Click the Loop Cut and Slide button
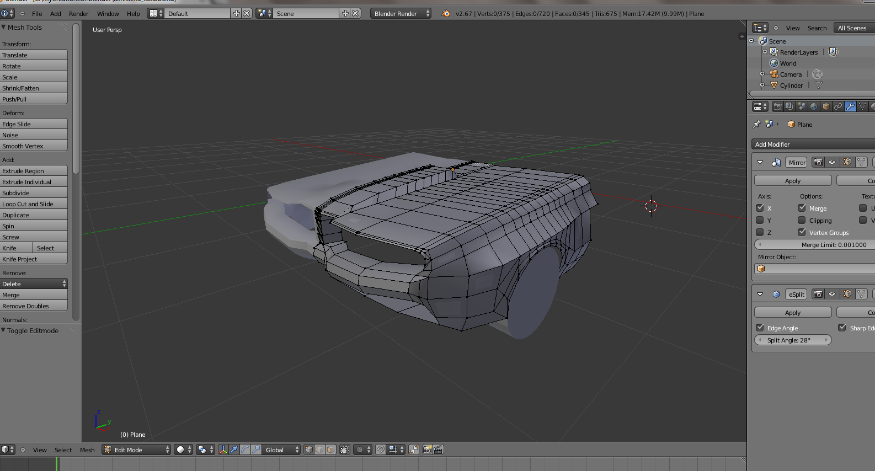The height and width of the screenshot is (471, 875). pos(34,204)
